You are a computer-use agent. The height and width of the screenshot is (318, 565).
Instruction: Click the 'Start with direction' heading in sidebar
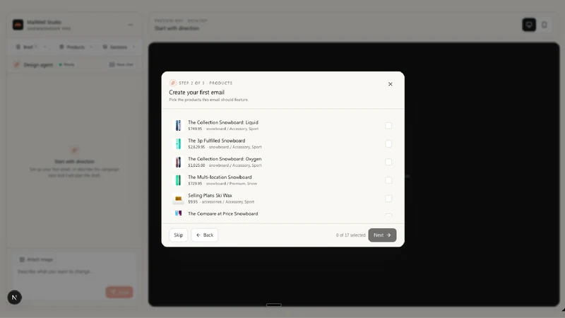pyautogui.click(x=75, y=162)
